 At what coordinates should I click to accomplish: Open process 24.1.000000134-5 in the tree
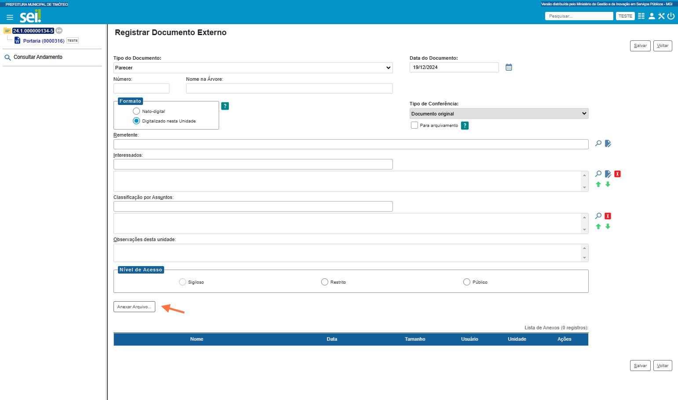33,31
